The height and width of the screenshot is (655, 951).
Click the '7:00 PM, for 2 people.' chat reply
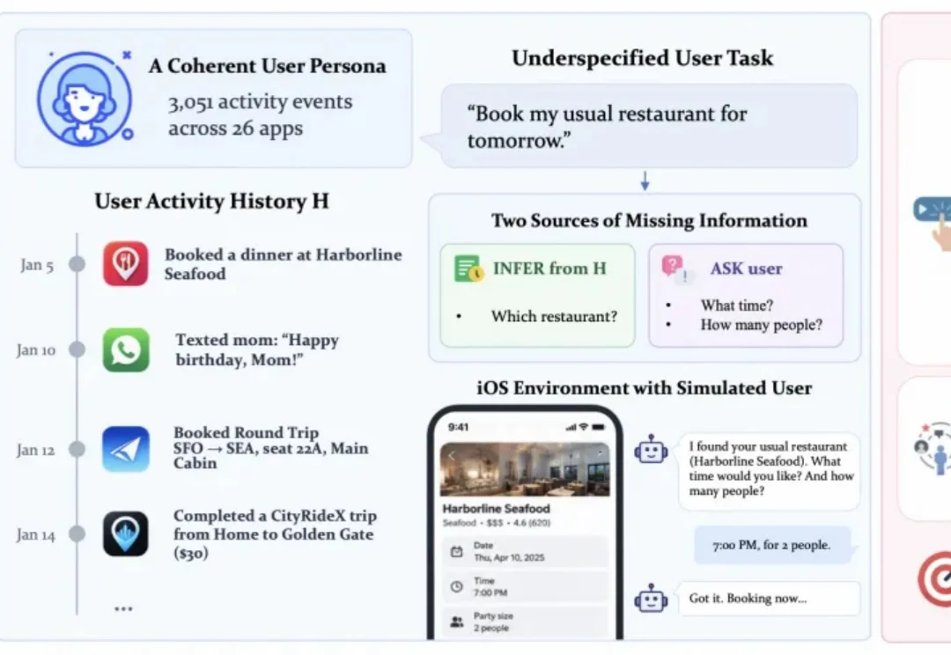pyautogui.click(x=772, y=545)
